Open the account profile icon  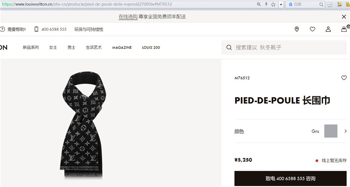[x=328, y=29]
